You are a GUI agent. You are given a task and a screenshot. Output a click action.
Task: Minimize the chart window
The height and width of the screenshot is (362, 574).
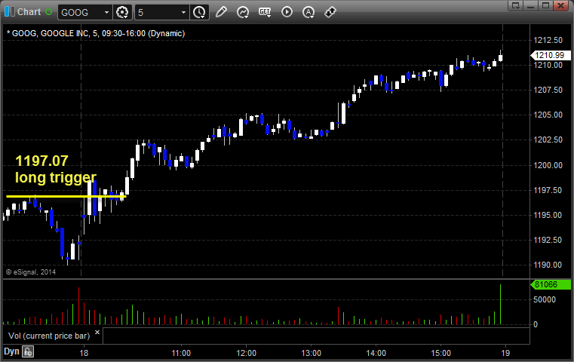pyautogui.click(x=531, y=5)
